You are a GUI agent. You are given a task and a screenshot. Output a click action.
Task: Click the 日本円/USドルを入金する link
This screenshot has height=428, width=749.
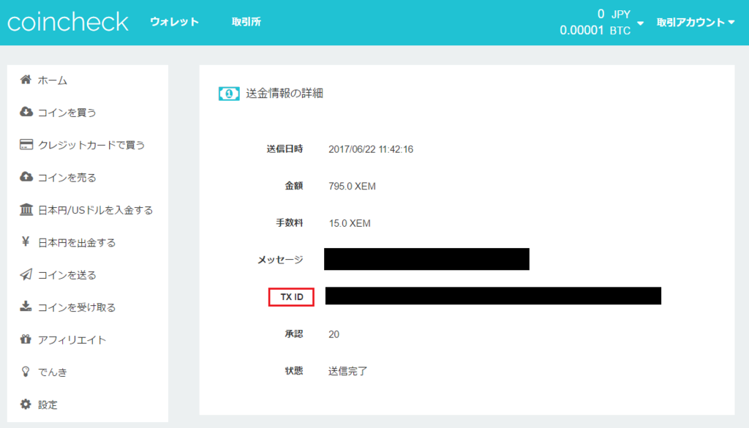95,210
